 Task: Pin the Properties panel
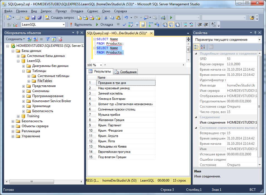255,33
